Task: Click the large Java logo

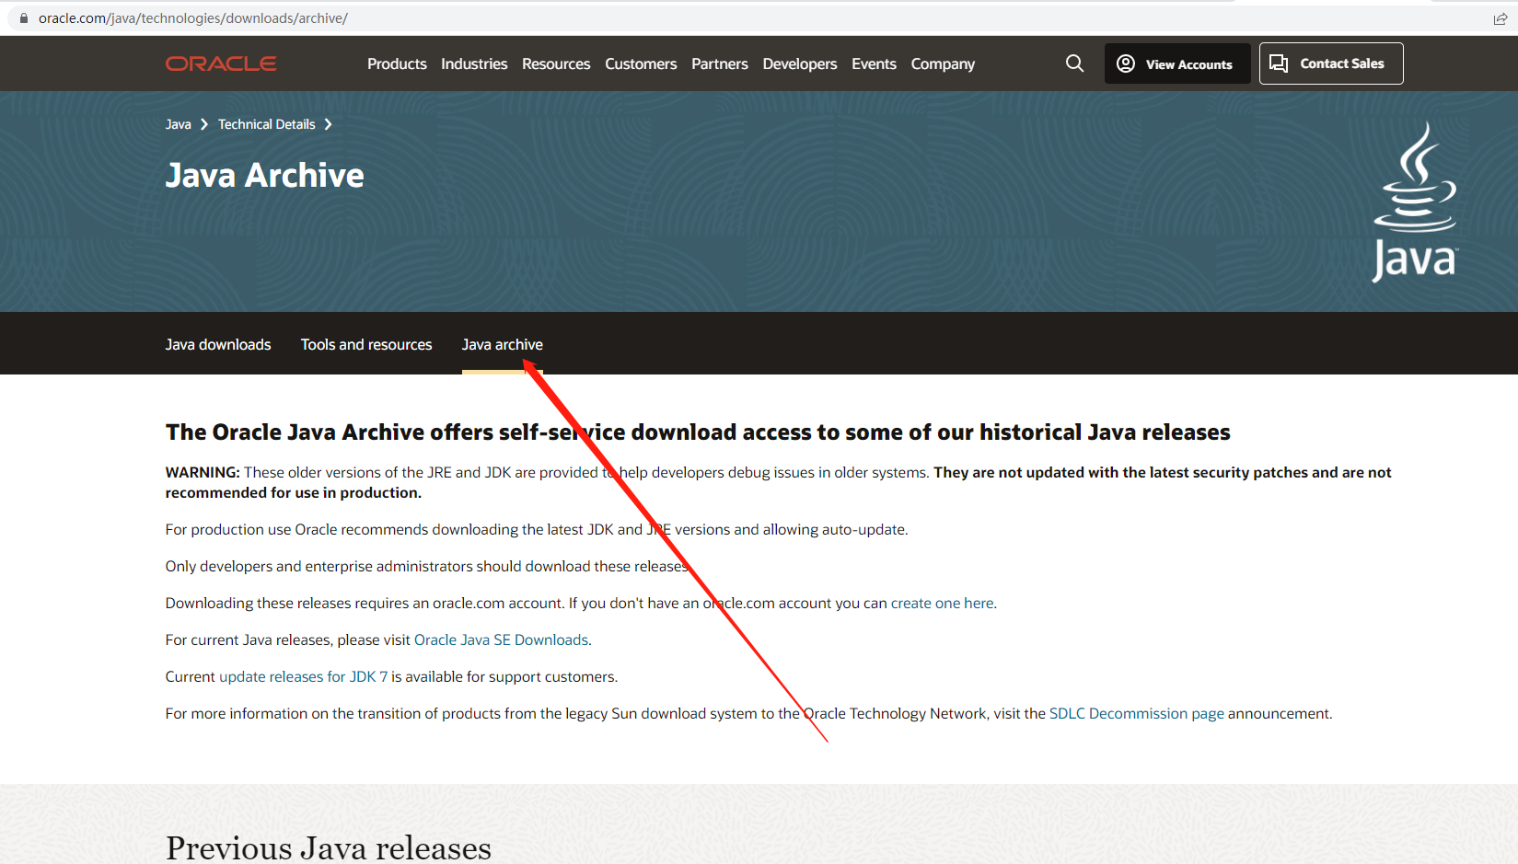Action: (x=1415, y=202)
